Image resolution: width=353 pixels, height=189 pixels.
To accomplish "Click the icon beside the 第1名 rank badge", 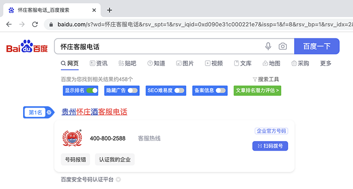I will click(x=49, y=112).
